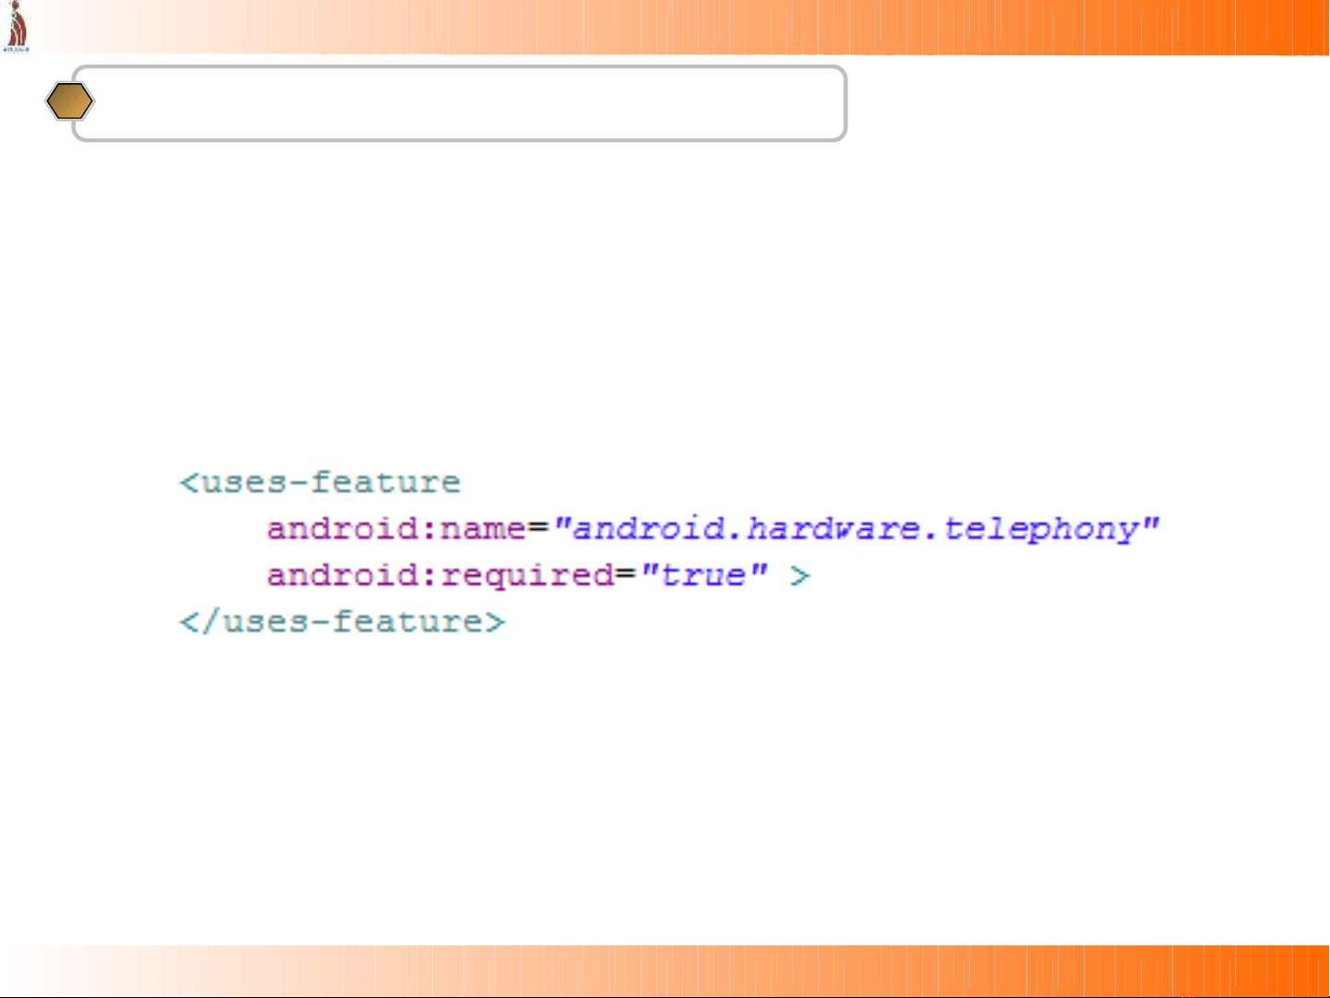
Task: Click the right edge of the title box
Action: point(845,103)
